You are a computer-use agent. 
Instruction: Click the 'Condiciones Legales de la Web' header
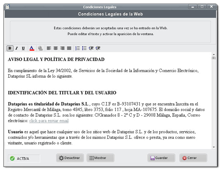[110, 14]
